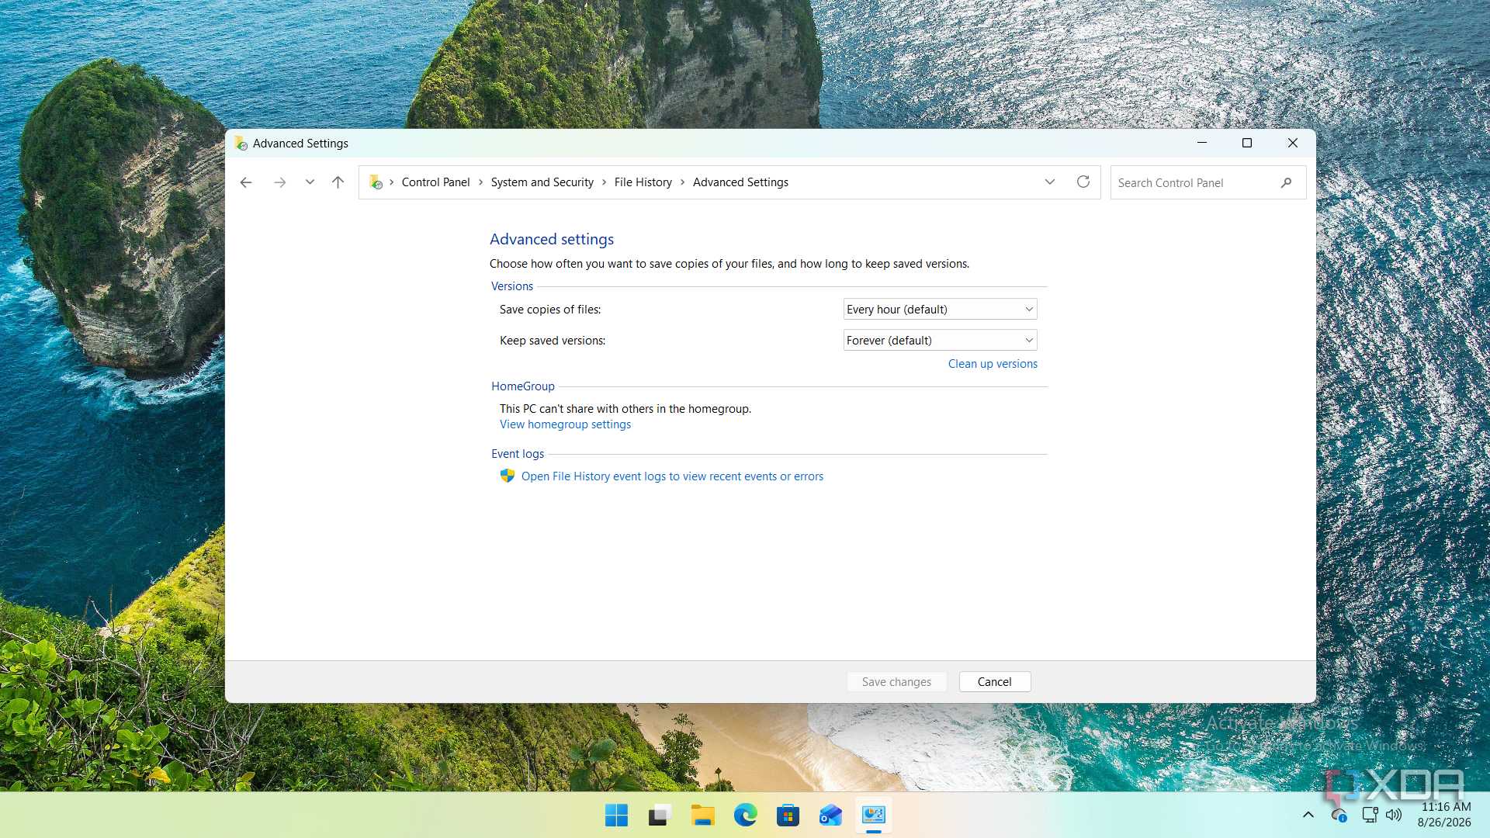
Task: Open View homegroup settings link
Action: tap(565, 424)
